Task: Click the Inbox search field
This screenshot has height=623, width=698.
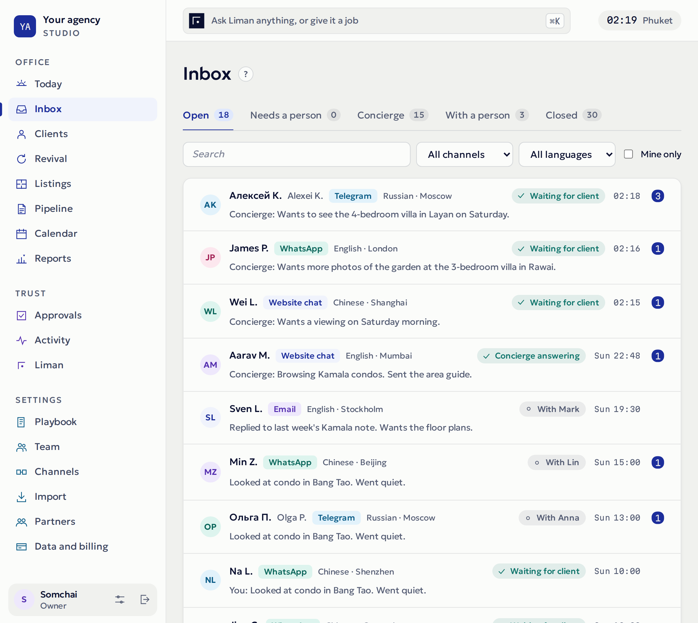Action: click(297, 155)
